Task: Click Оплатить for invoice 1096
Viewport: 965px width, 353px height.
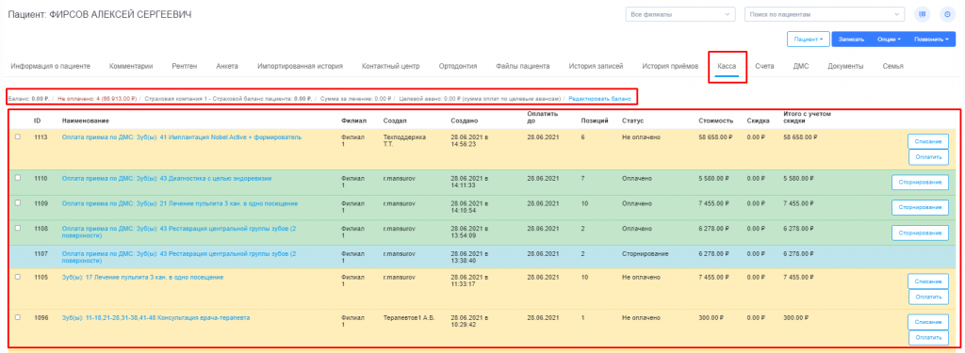Action: (x=928, y=338)
